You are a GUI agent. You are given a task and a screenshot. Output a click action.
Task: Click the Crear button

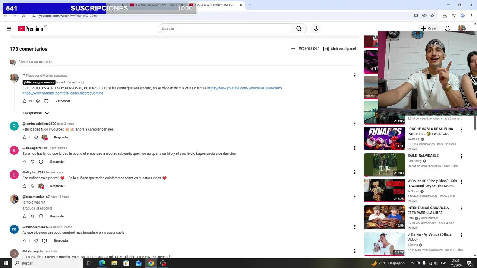pyautogui.click(x=429, y=28)
